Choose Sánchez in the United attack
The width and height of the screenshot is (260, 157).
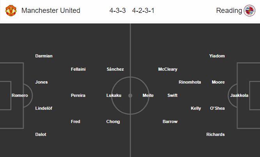pos(115,69)
